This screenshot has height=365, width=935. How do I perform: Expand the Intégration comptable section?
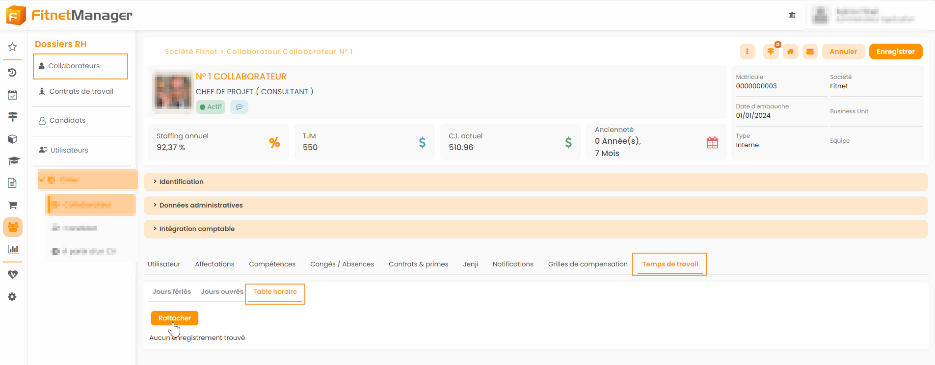click(x=197, y=229)
